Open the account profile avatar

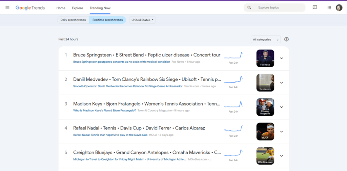coord(339,8)
